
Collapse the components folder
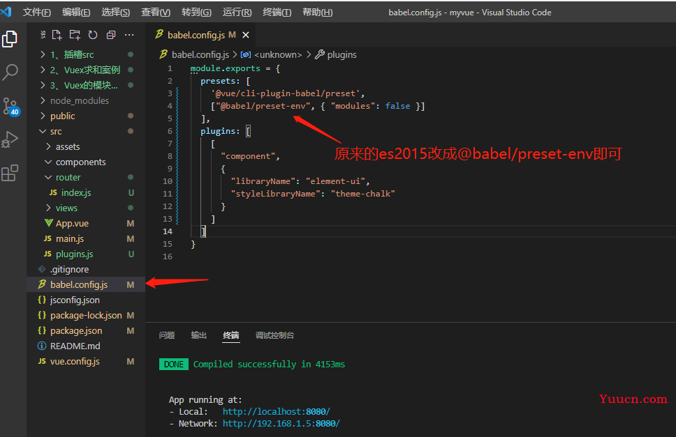pos(86,162)
